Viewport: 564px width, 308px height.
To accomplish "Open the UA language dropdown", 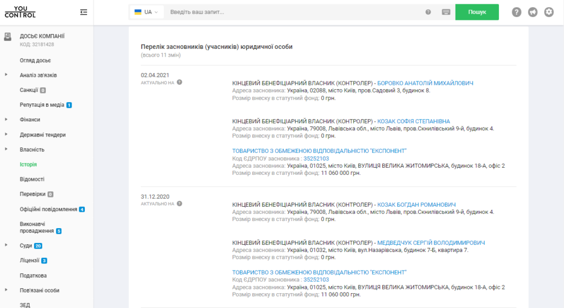I will click(147, 12).
